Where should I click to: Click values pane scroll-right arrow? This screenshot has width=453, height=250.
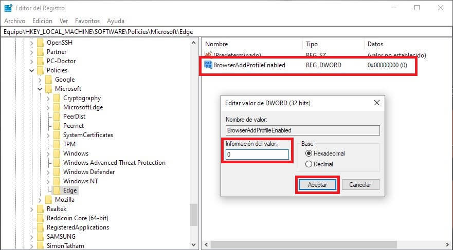tap(447, 244)
